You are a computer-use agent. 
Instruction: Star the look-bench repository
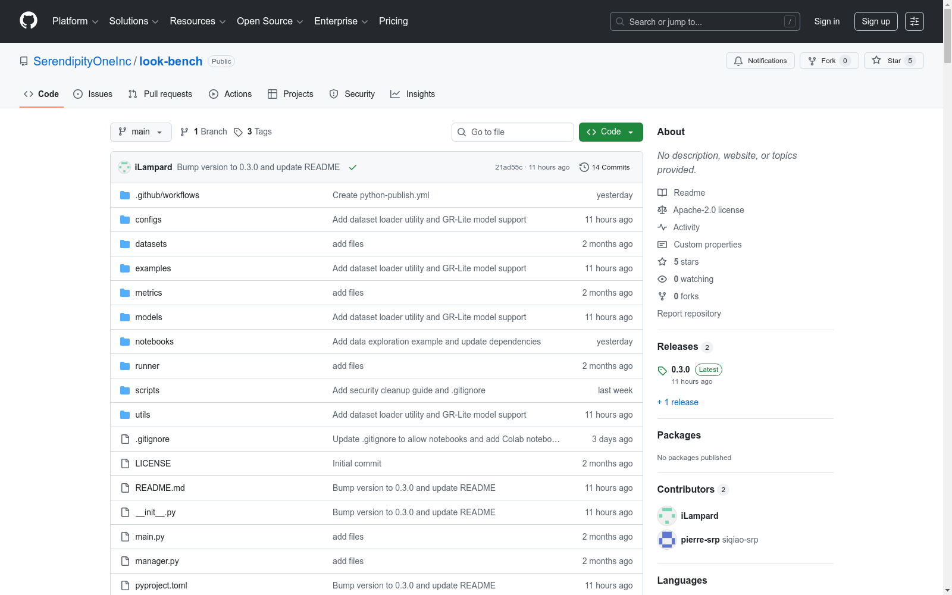click(894, 61)
